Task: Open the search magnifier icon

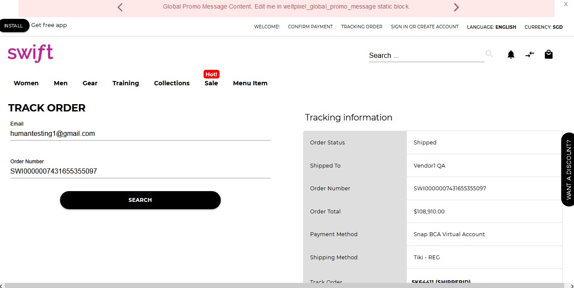Action: tap(489, 54)
